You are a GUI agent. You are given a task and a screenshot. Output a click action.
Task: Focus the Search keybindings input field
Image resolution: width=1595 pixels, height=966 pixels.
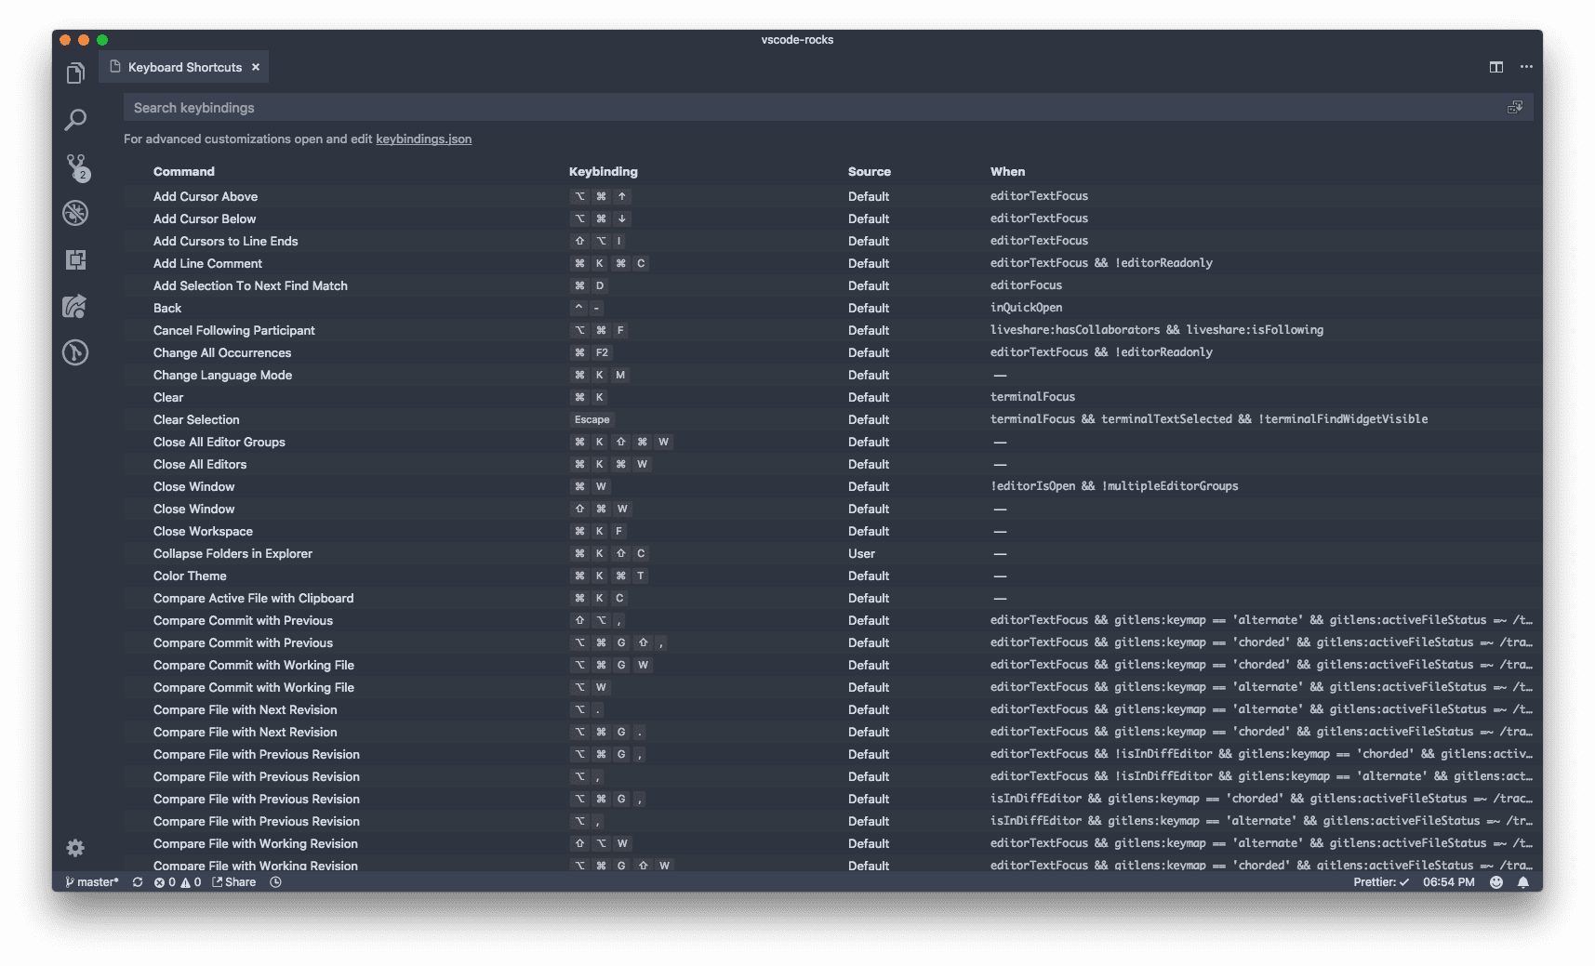coord(809,108)
